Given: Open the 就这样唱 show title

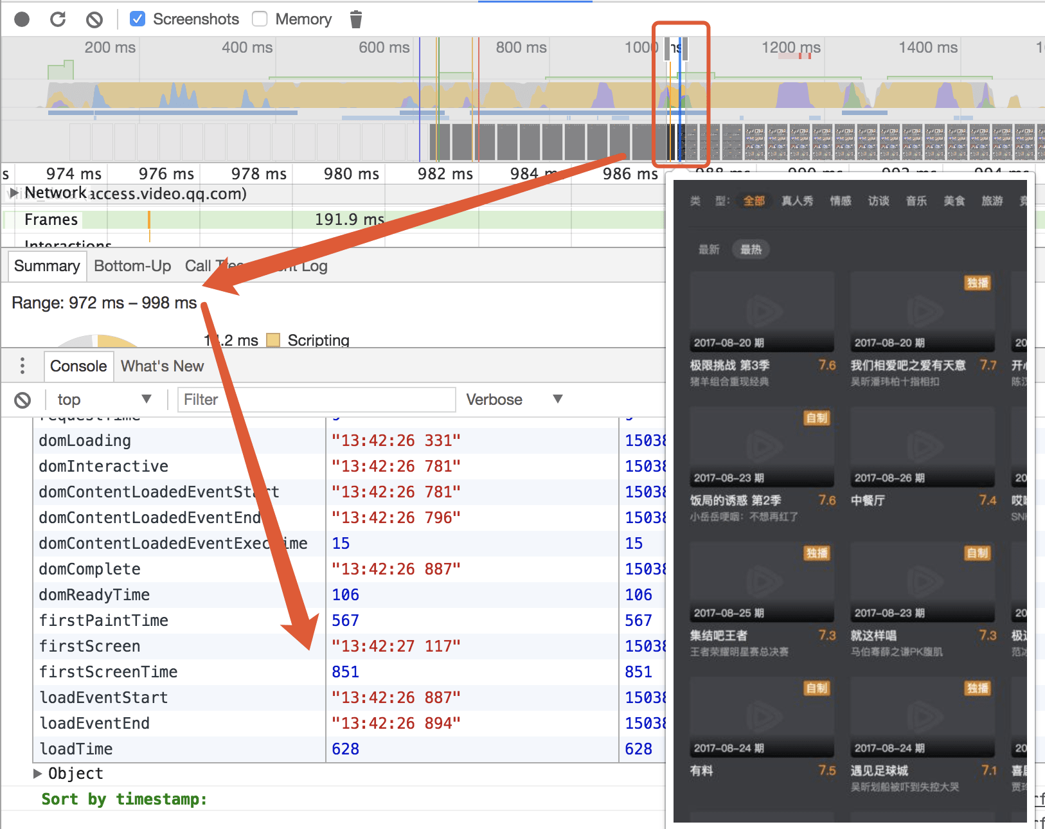Looking at the screenshot, I should coord(873,635).
